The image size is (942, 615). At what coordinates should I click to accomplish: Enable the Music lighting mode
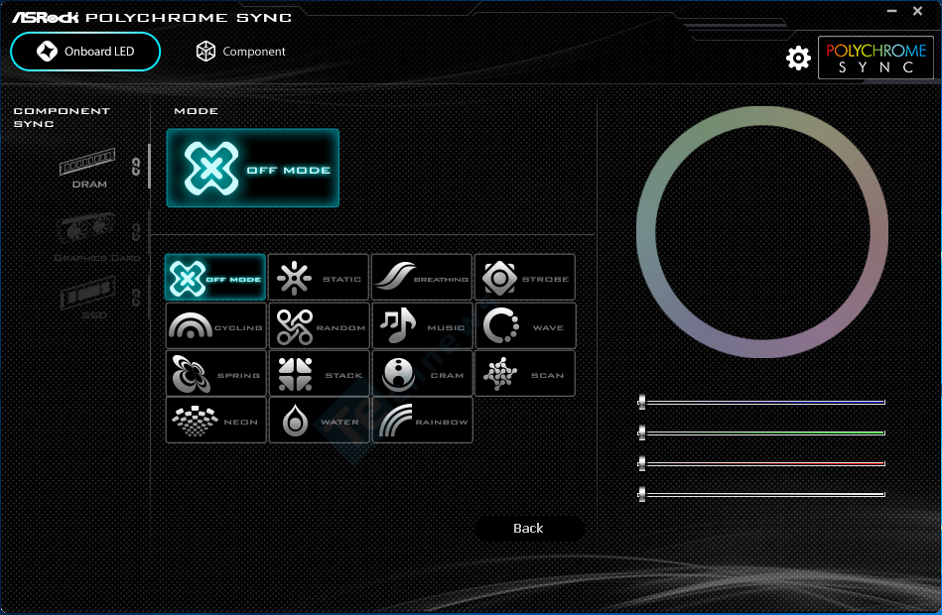coord(422,326)
